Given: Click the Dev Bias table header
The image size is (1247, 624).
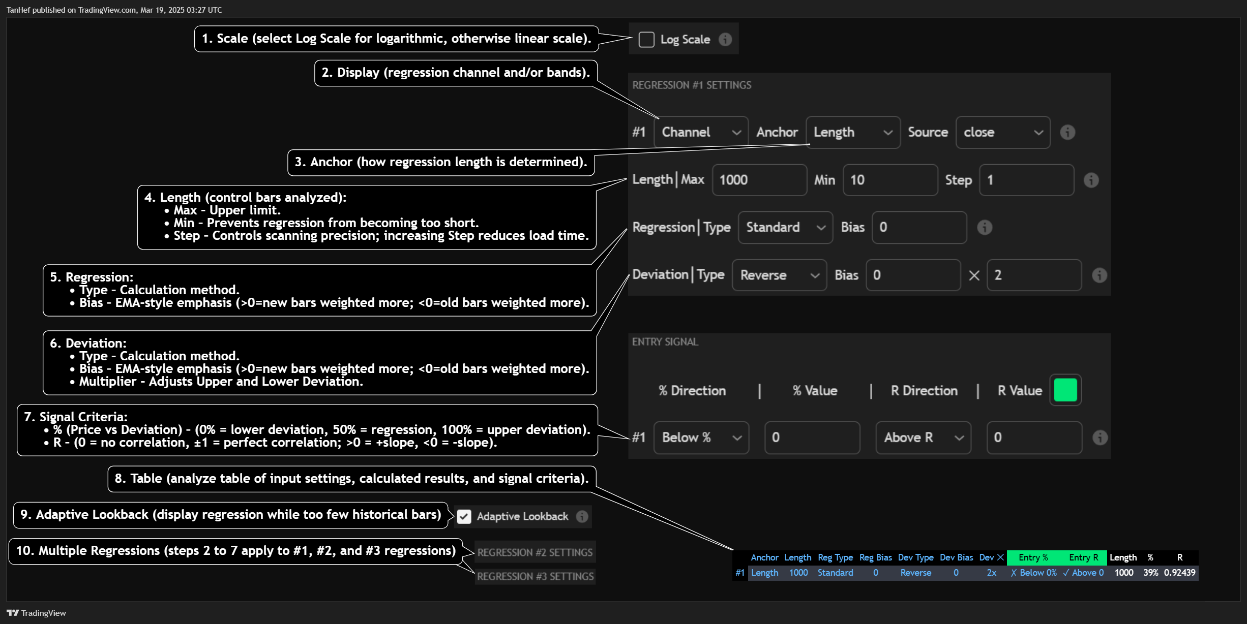Looking at the screenshot, I should point(956,557).
